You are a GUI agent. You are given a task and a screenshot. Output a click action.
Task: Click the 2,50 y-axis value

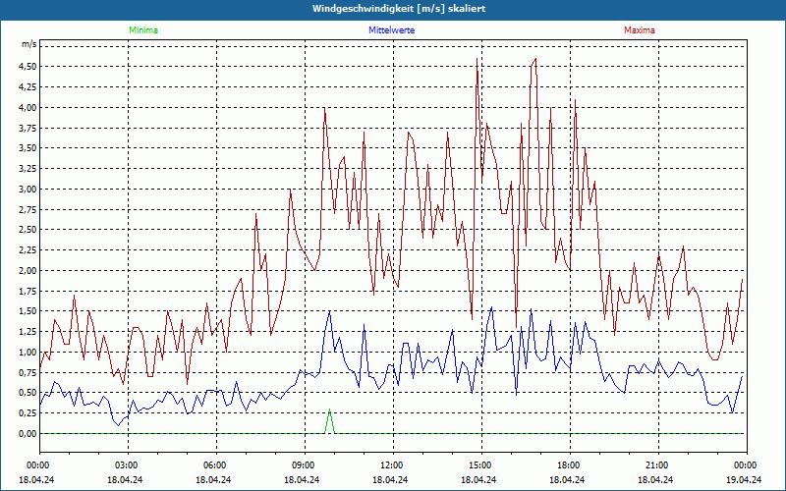click(x=28, y=230)
